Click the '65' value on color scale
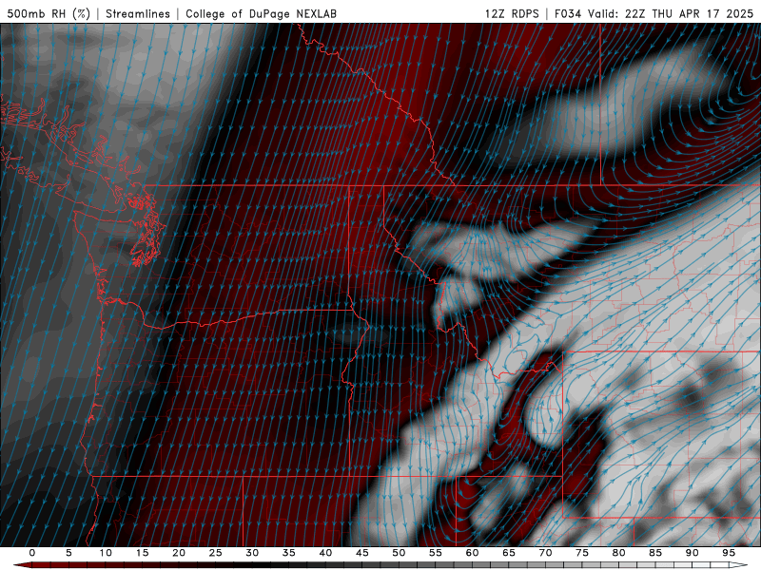761x570 pixels. pyautogui.click(x=509, y=553)
